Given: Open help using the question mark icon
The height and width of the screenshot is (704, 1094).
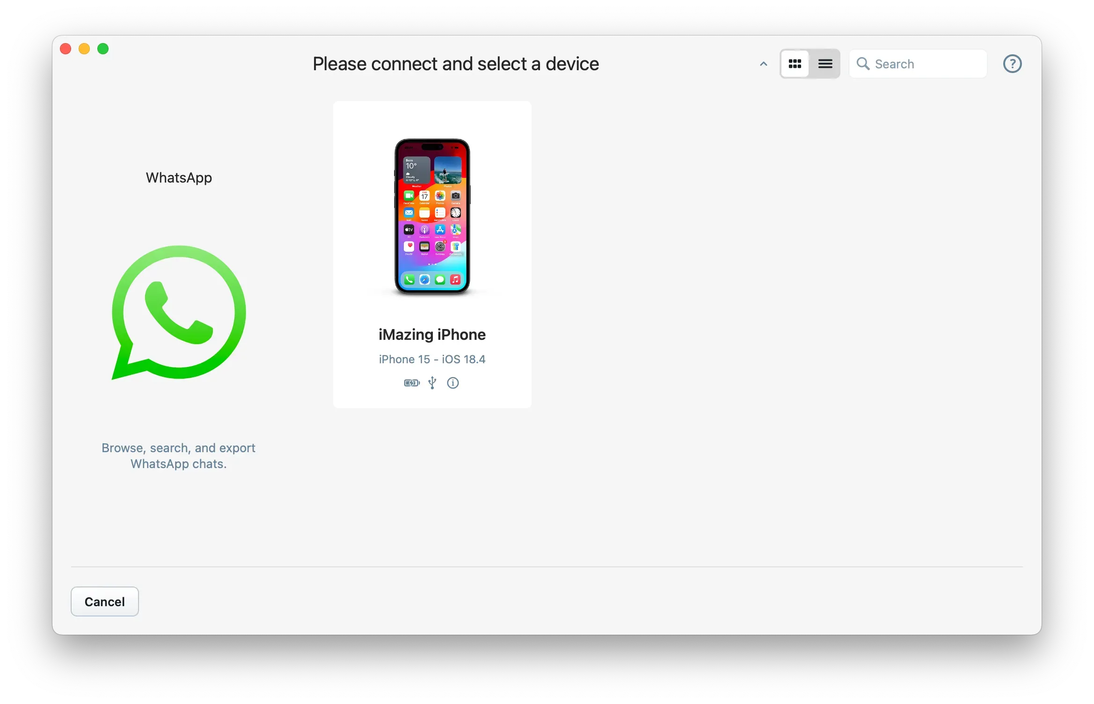Looking at the screenshot, I should [1013, 64].
